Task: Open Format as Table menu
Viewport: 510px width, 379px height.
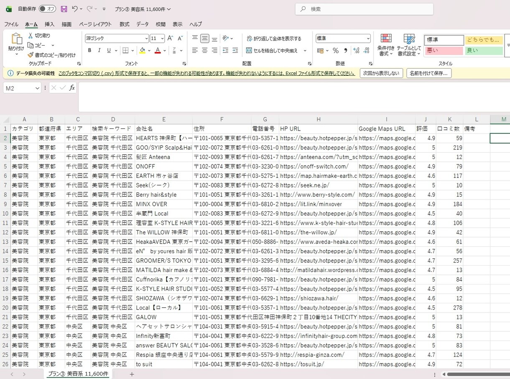Action: pos(409,45)
